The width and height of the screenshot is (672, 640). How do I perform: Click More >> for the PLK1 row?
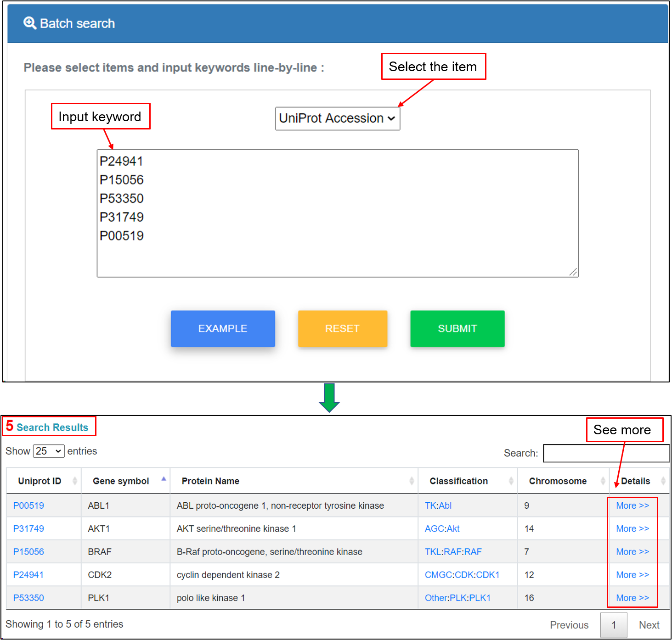[x=632, y=598]
